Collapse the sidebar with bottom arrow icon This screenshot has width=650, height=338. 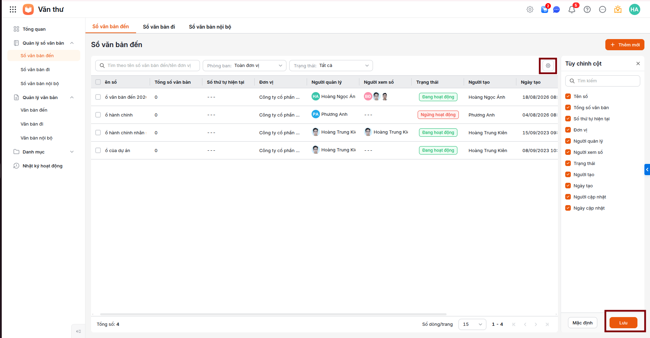79,331
